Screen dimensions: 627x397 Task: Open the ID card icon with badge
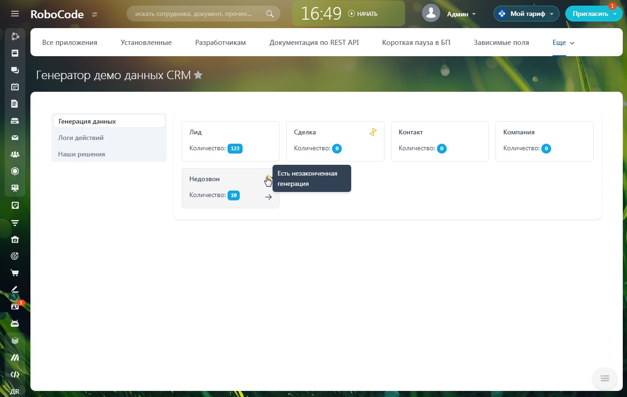[15, 307]
